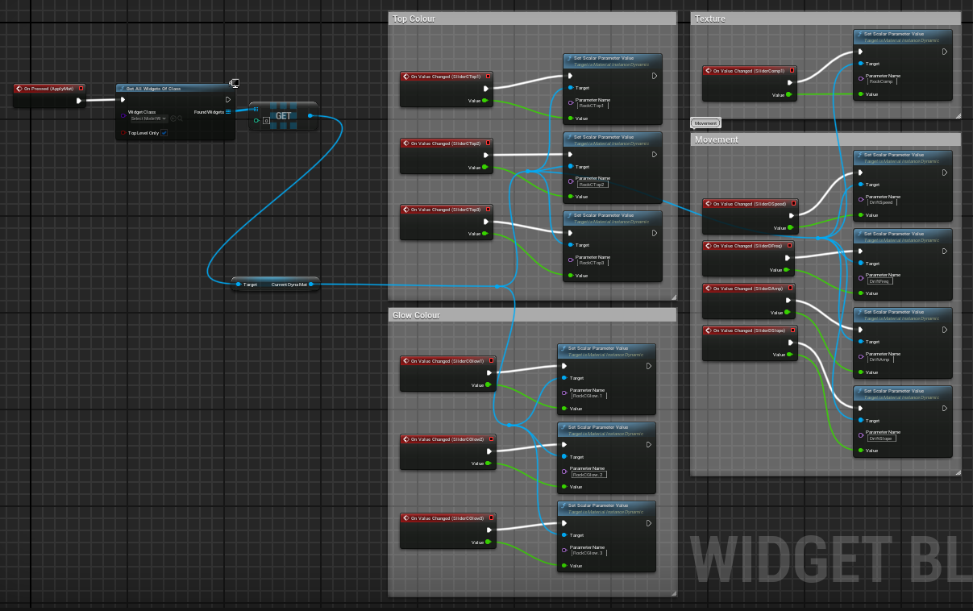Click the Found Widgets array output pin
The width and height of the screenshot is (973, 611).
tap(229, 111)
